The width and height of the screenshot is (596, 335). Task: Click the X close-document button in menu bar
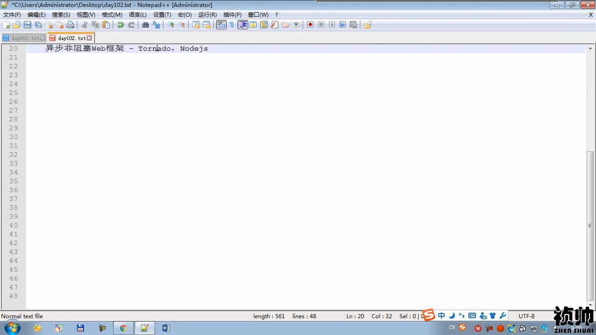tap(591, 15)
